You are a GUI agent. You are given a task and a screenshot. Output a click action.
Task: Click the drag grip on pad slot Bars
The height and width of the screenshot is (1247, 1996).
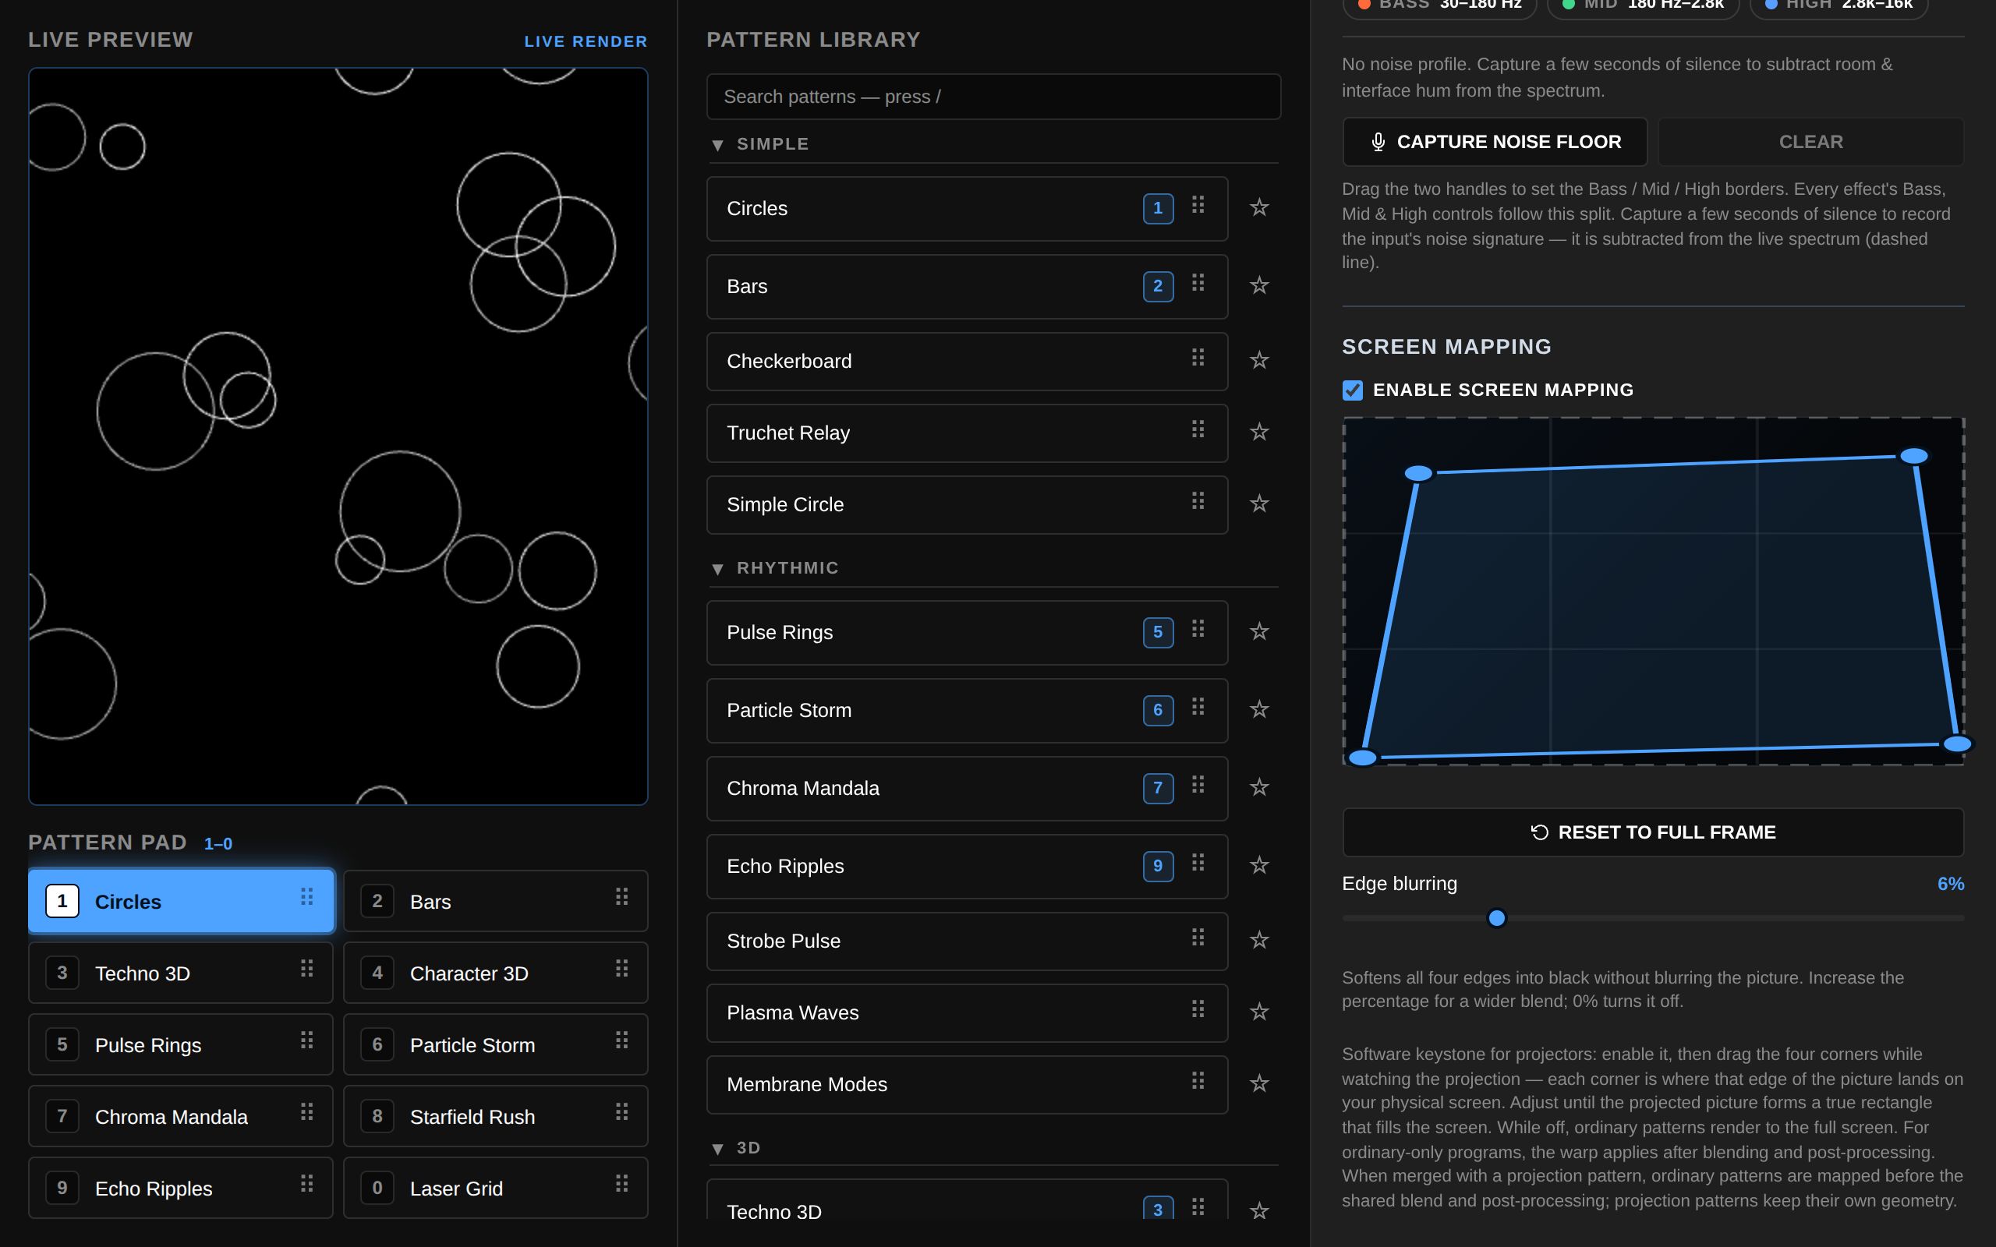(x=622, y=896)
